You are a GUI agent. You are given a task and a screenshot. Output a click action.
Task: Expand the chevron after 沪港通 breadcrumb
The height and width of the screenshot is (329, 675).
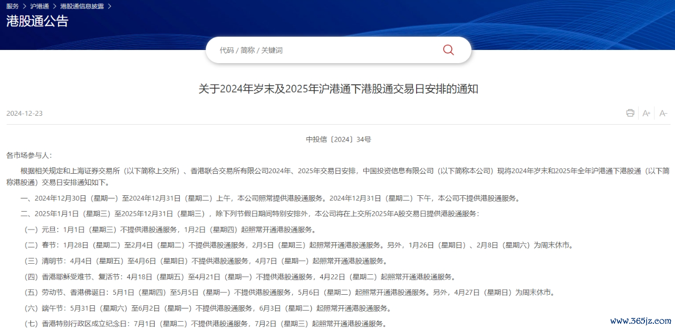(54, 6)
